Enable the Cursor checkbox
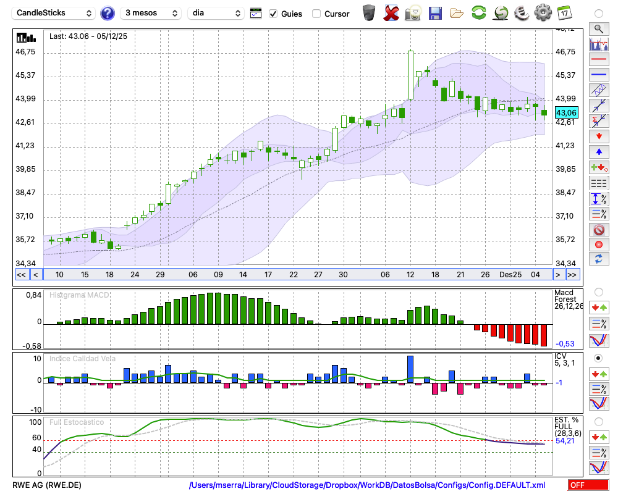 click(x=316, y=14)
